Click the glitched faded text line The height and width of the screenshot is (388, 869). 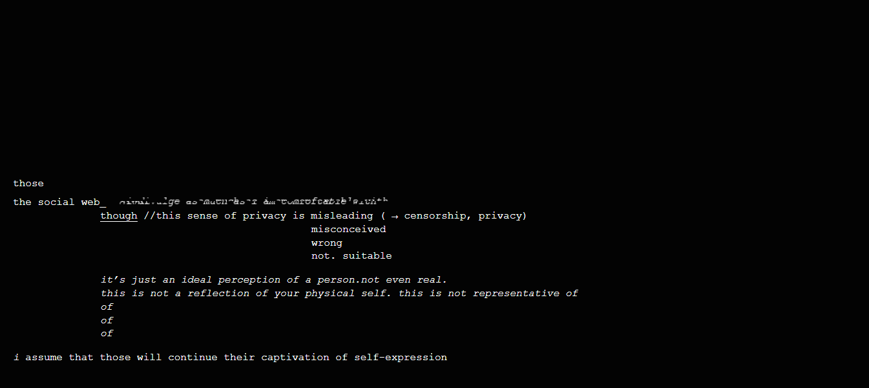click(254, 202)
